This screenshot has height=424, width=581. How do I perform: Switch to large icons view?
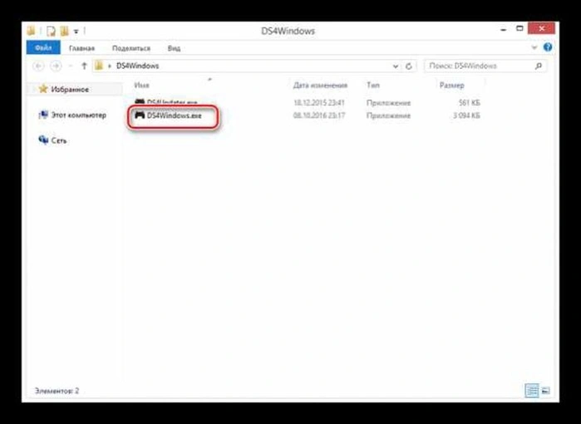click(545, 391)
